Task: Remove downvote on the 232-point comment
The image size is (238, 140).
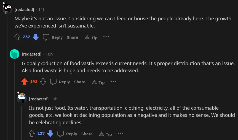Action: point(36,37)
